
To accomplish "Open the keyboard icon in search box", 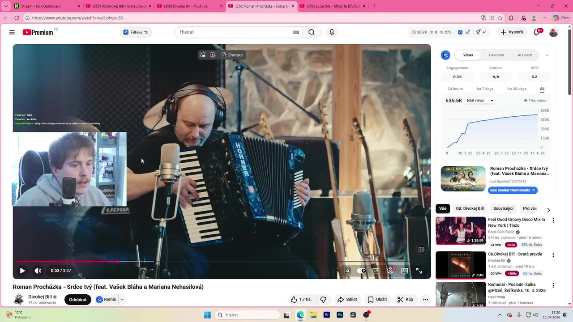I will coord(296,32).
